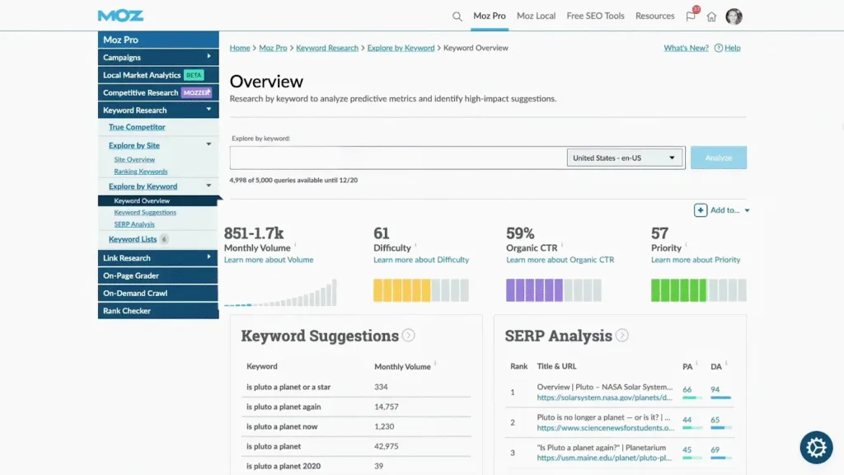Image resolution: width=844 pixels, height=475 pixels.
Task: Open the United States - en-US locale dropdown
Action: pos(624,157)
